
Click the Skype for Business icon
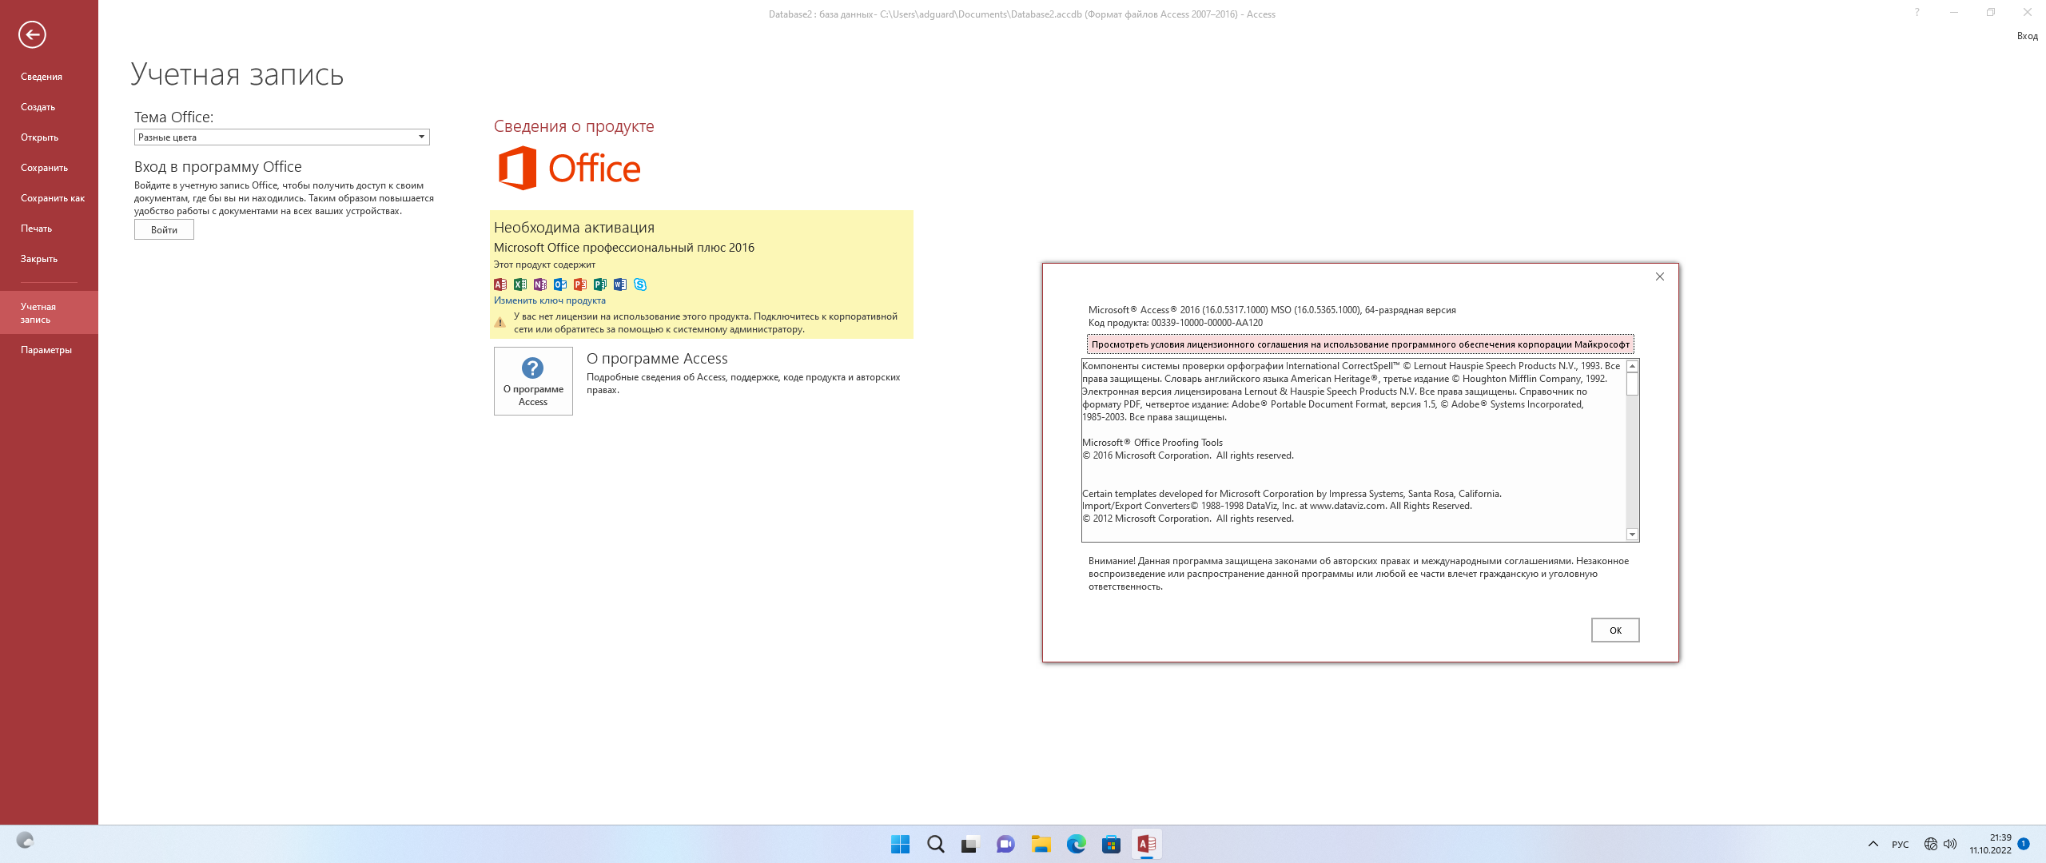(x=640, y=284)
